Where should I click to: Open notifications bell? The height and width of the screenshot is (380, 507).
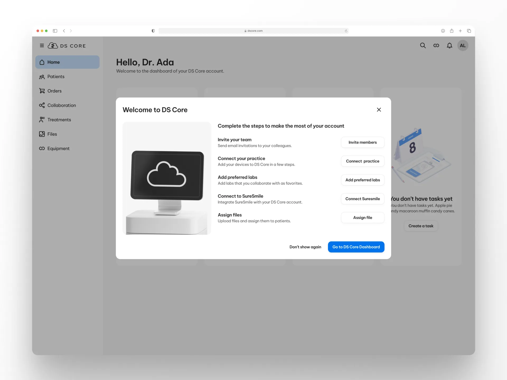click(x=449, y=46)
